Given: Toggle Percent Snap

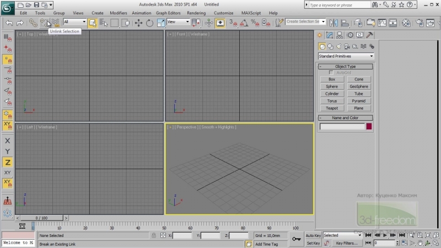Looking at the screenshot, I should pyautogui.click(x=255, y=23).
